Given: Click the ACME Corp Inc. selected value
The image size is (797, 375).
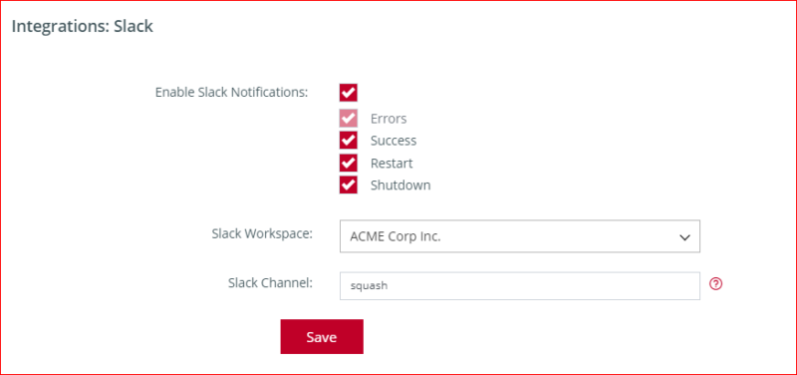Looking at the screenshot, I should (x=396, y=237).
